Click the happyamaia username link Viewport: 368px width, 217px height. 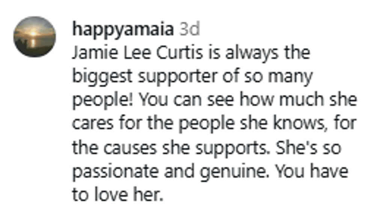tap(123, 30)
